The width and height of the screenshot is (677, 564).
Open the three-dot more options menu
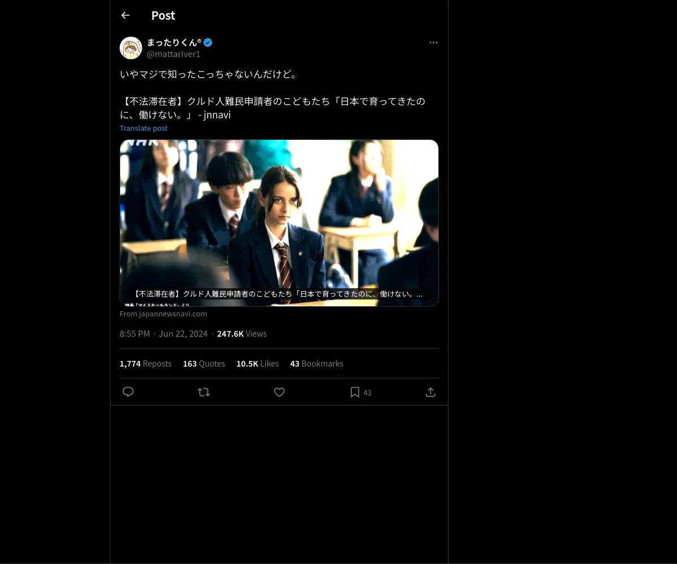[433, 43]
